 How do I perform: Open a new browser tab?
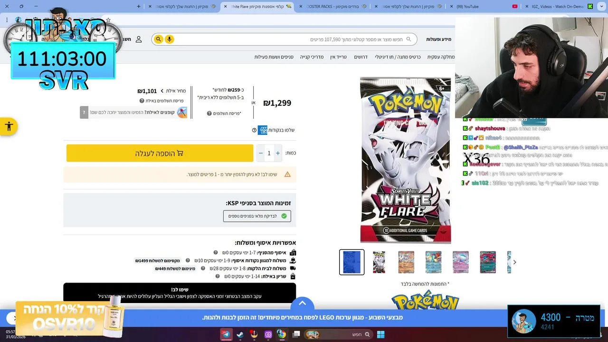[139, 7]
